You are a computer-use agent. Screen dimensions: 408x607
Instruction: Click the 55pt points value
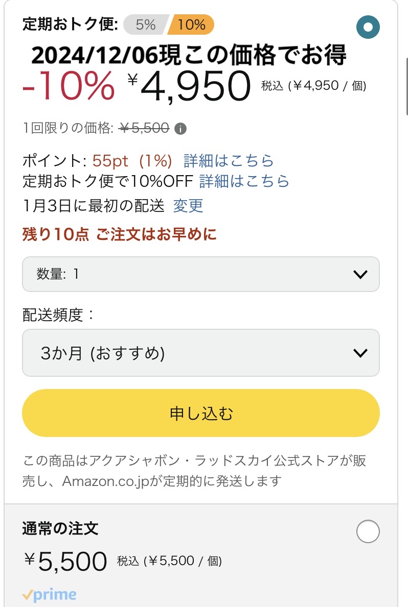pos(110,161)
